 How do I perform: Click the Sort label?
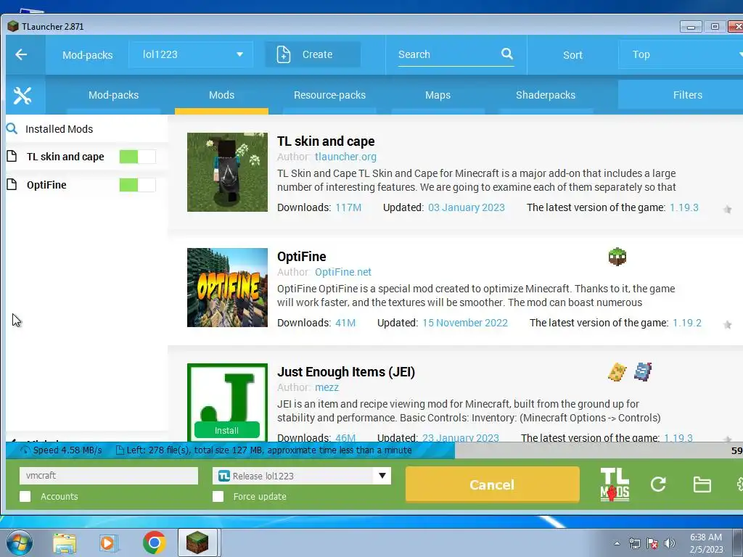(x=572, y=55)
